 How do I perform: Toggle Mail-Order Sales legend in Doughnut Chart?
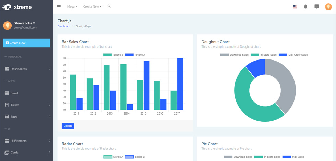(x=293, y=55)
